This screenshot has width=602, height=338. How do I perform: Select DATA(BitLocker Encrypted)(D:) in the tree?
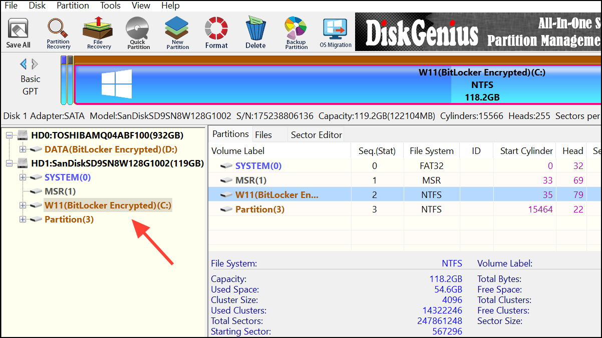point(111,149)
